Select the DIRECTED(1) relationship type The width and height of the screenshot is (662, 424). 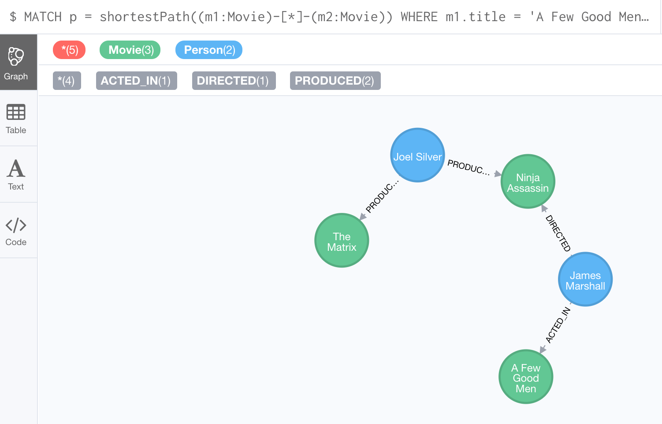click(x=234, y=81)
